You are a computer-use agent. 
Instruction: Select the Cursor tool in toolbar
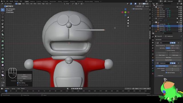[3, 13]
